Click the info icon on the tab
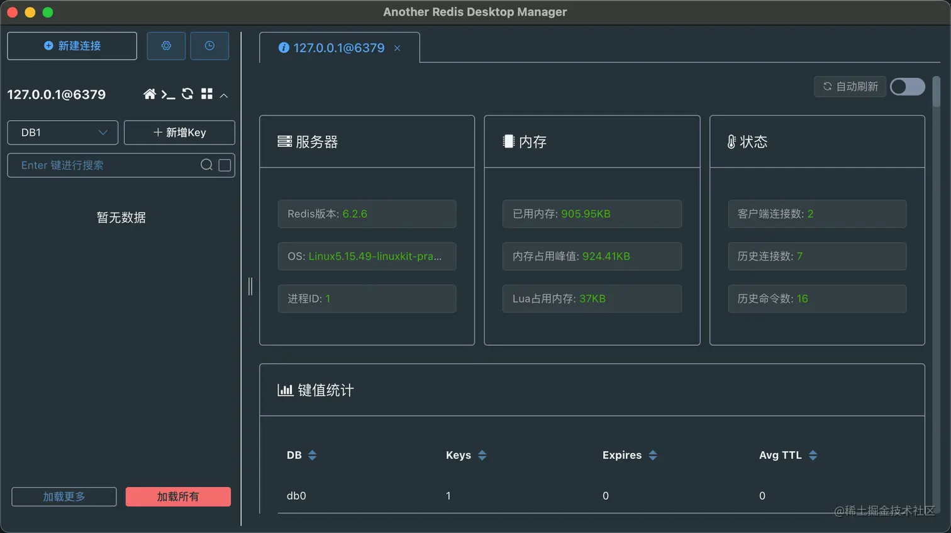Image resolution: width=951 pixels, height=533 pixels. (284, 48)
